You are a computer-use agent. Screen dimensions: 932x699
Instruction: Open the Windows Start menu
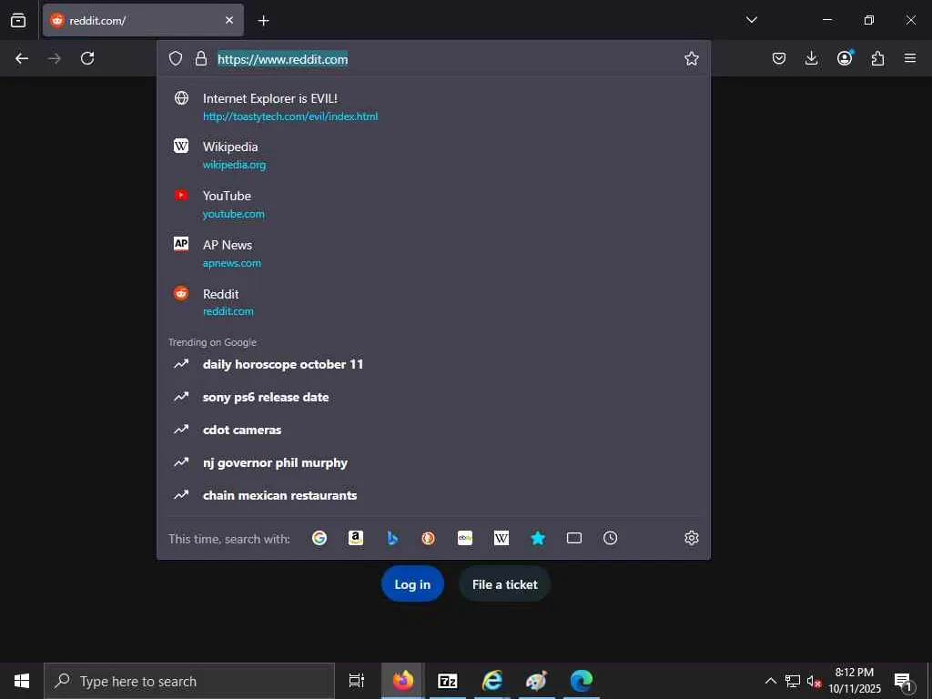22,681
